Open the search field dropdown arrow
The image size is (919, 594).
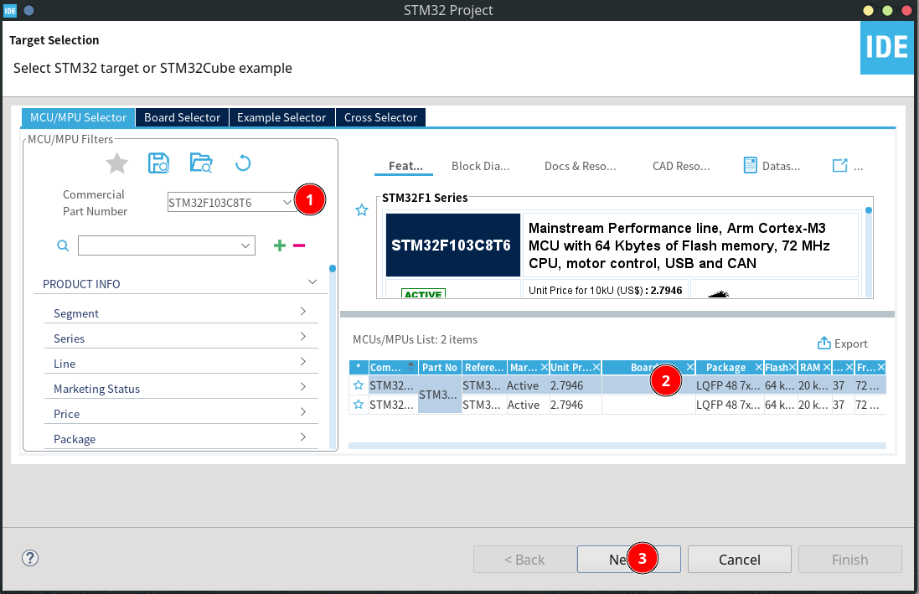[245, 245]
